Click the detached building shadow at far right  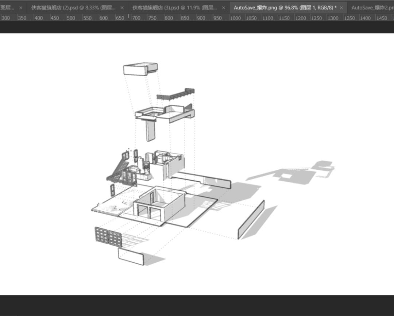297,174
